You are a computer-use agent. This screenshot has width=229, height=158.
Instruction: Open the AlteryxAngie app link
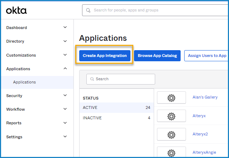click(204, 152)
